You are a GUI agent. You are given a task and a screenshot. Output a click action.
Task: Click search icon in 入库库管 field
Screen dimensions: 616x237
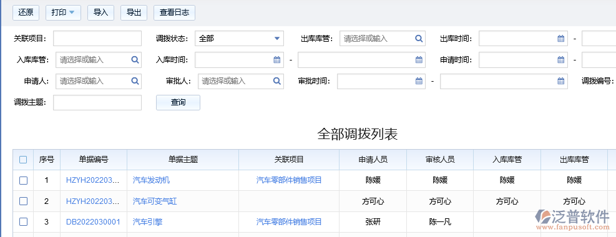(x=135, y=60)
